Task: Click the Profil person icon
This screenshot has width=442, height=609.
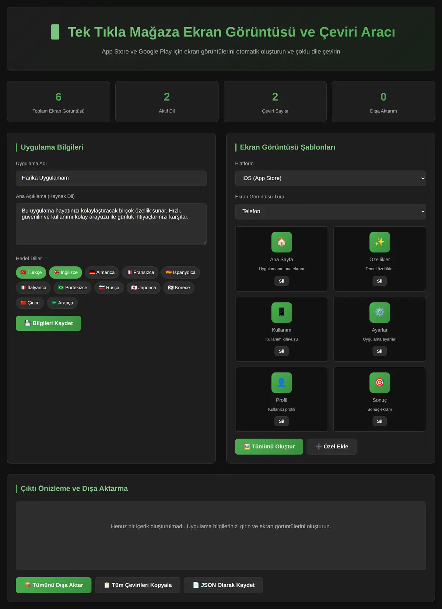Action: click(281, 382)
